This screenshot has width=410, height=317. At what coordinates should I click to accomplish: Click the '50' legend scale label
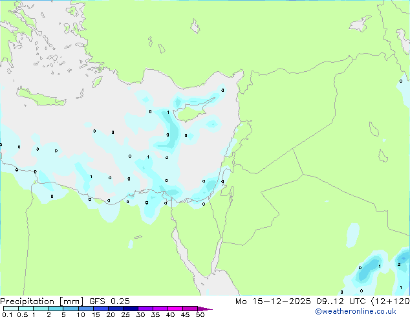click(200, 314)
